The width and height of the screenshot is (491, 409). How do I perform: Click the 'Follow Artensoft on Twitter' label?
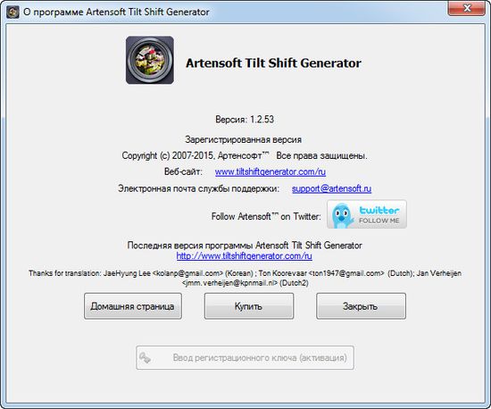266,216
